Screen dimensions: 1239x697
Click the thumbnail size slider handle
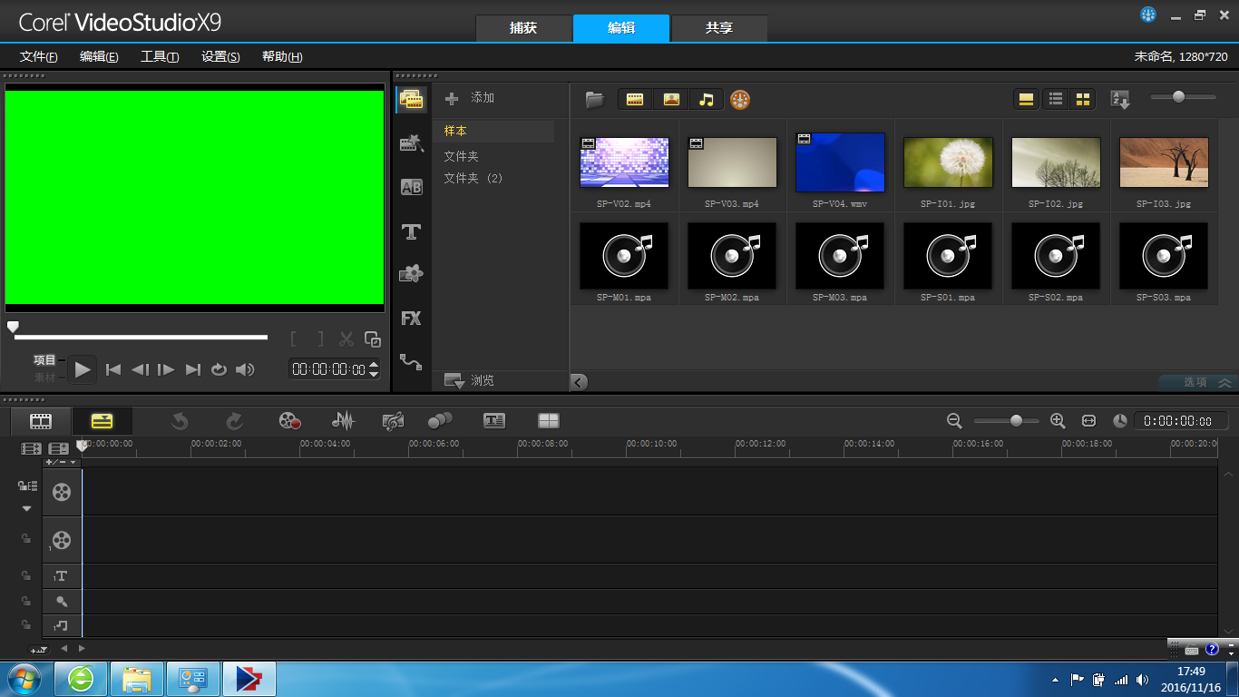1178,96
